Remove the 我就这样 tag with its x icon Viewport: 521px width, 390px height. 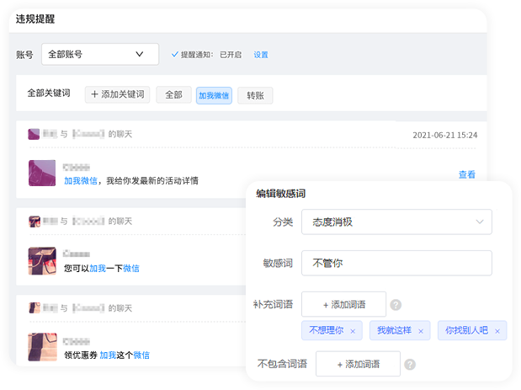coord(421,331)
